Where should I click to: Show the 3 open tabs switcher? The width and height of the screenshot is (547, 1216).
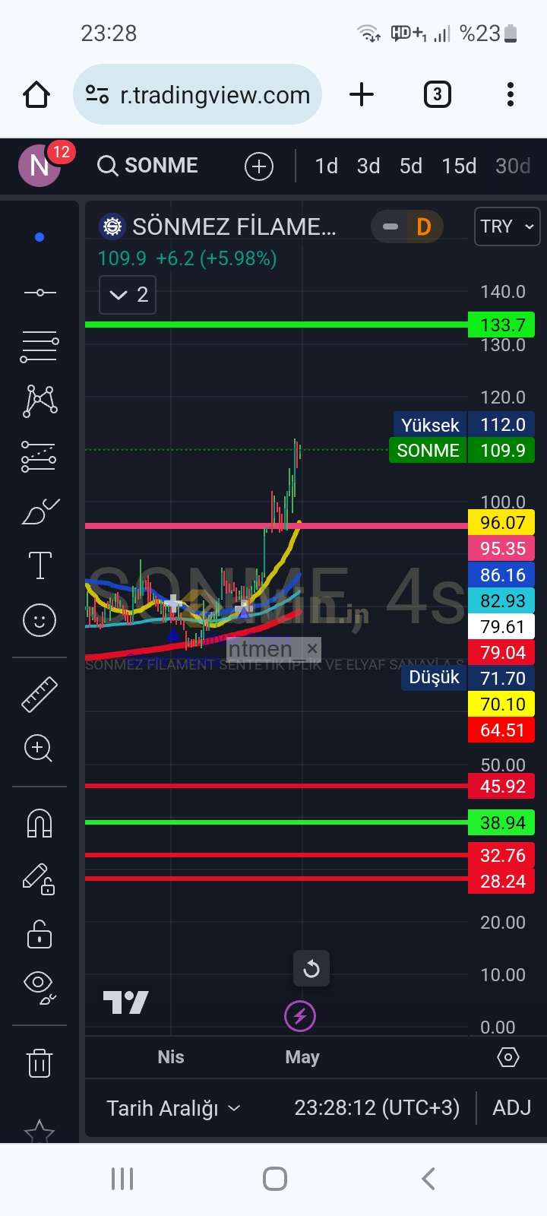(x=437, y=94)
